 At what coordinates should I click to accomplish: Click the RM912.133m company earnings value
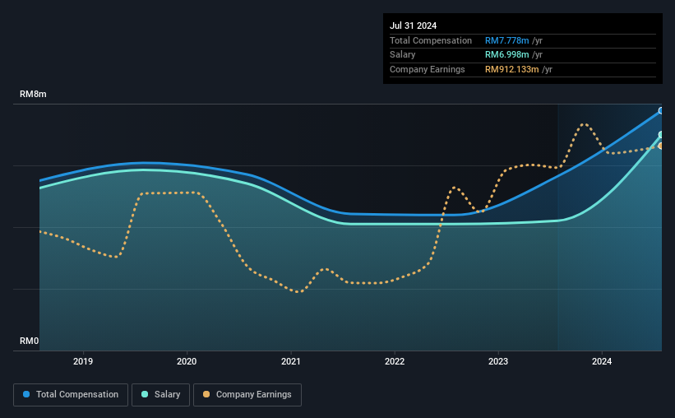(512, 69)
